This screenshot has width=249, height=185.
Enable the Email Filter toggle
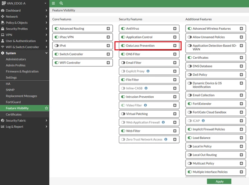point(123,63)
